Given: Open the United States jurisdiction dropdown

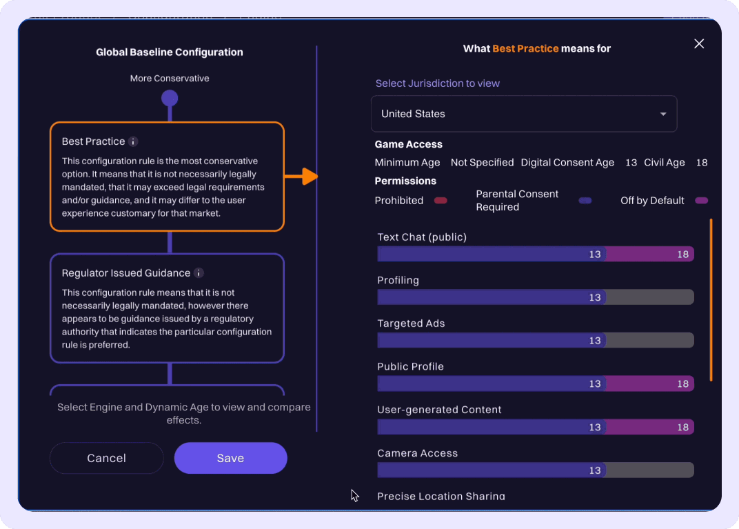Looking at the screenshot, I should pos(523,114).
